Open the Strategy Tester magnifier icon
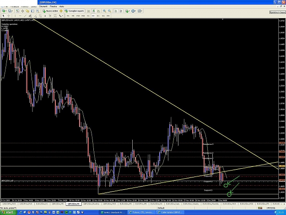Screen dimensions: 286x215 (38, 11)
